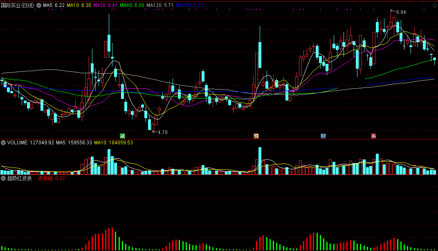This screenshot has width=438, height=251.
Task: Click the 6.94 high price marker
Action: pos(401,12)
